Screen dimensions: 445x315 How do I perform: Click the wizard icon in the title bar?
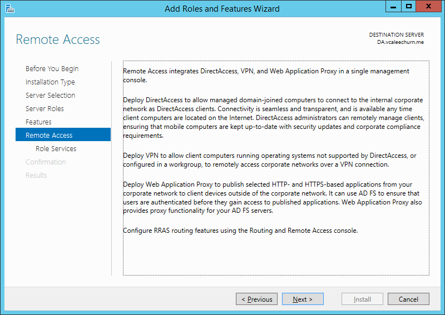point(9,8)
